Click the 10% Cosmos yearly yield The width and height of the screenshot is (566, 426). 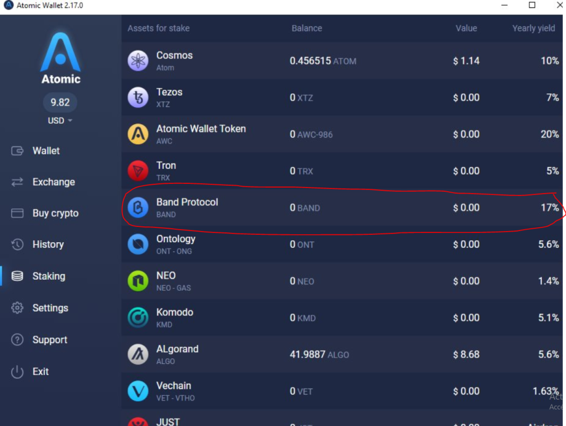550,61
